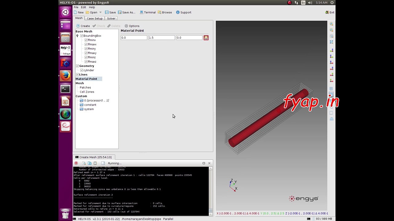This screenshot has width=394, height=221.
Task: Select the Mesh tab
Action: tap(79, 18)
